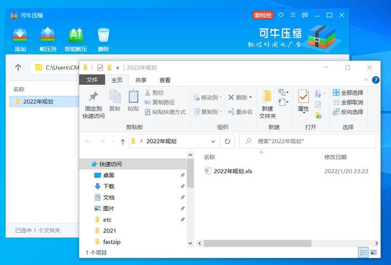The image size is (391, 265).
Task: Click the 剪切 scissors button
Action: click(x=154, y=93)
